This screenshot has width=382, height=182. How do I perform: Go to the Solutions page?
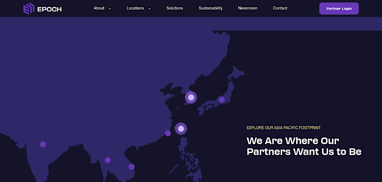pos(175,8)
